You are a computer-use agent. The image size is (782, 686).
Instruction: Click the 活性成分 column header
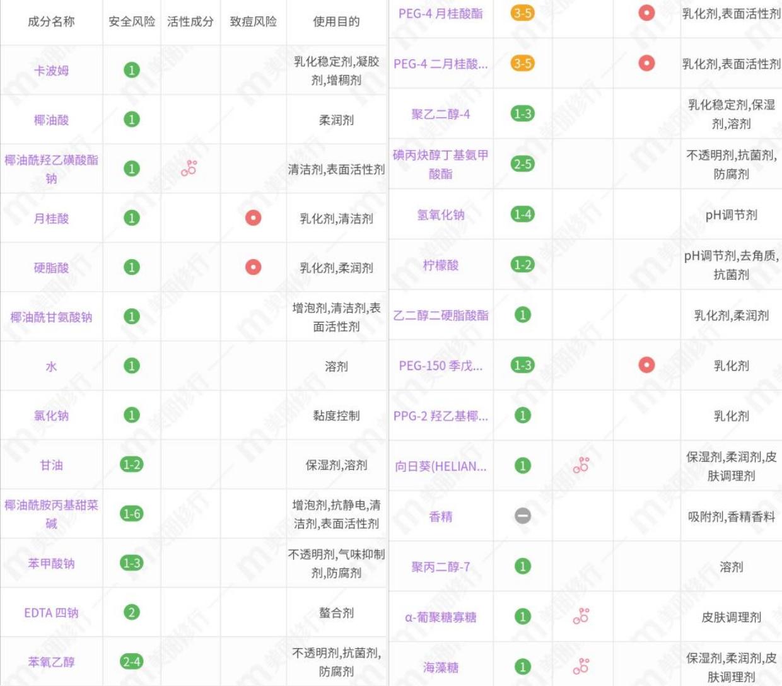190,21
